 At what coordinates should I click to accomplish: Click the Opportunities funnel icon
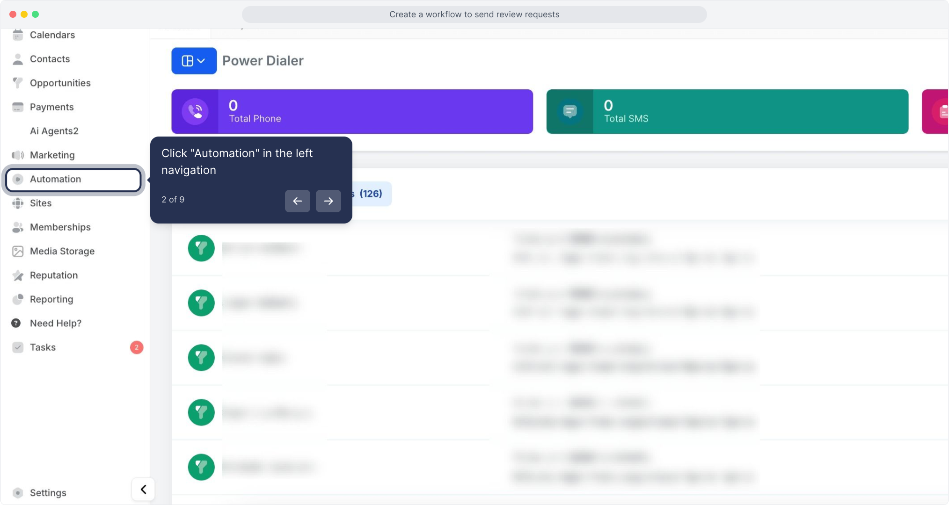tap(18, 83)
